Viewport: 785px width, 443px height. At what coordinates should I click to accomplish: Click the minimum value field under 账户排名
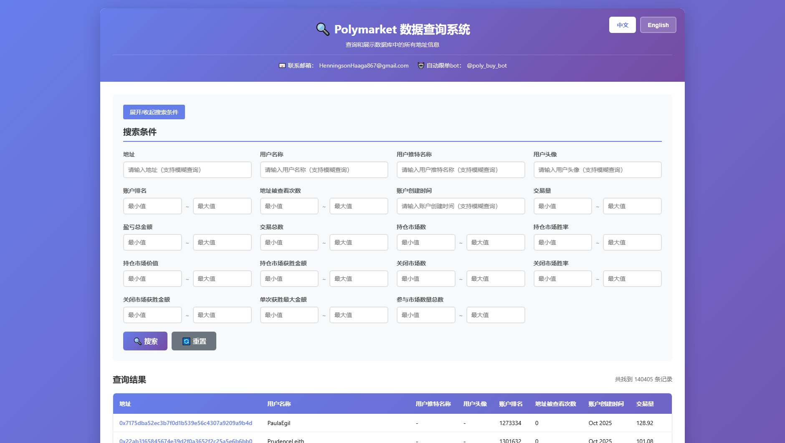tap(152, 206)
